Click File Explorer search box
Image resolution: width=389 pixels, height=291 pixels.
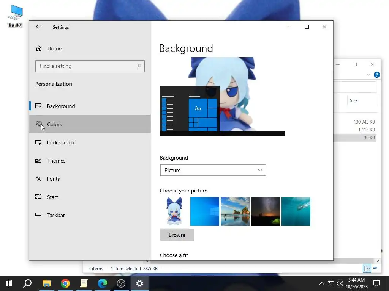(x=355, y=87)
